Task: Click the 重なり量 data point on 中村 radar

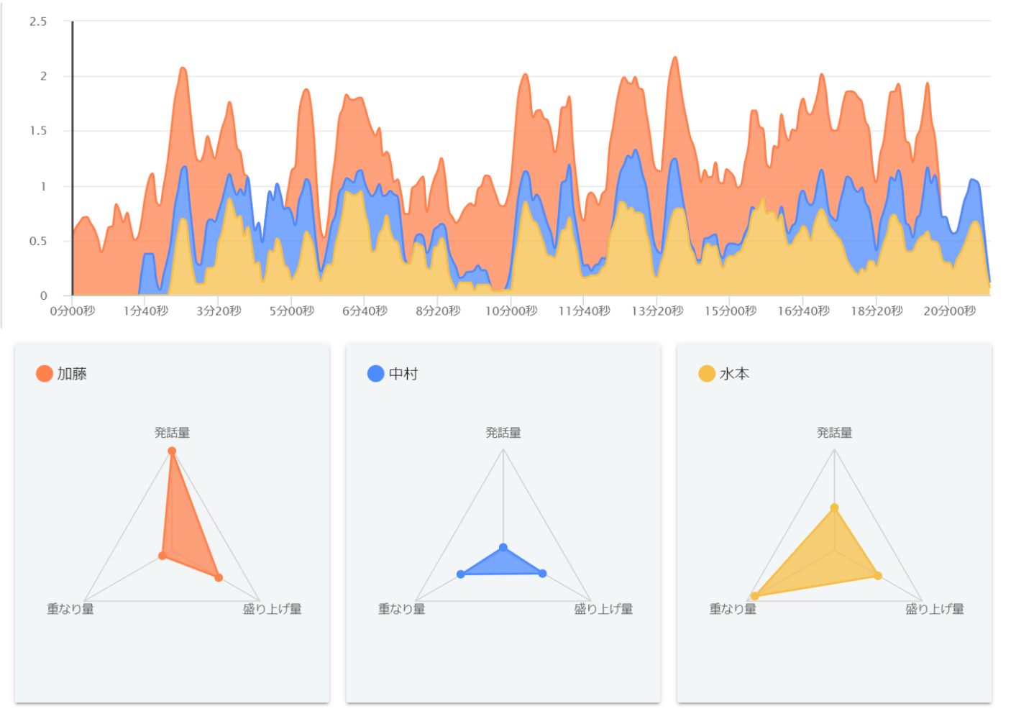Action: [x=461, y=574]
